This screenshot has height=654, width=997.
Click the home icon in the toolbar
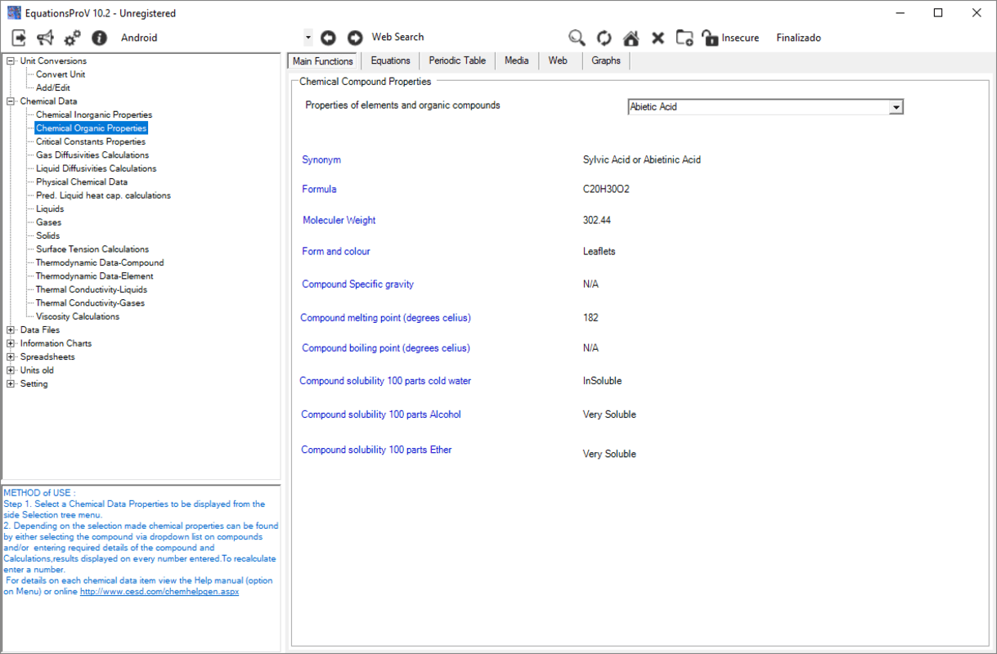(631, 38)
